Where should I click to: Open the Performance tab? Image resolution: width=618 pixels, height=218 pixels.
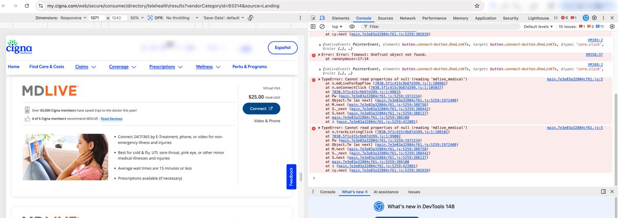pos(434,18)
